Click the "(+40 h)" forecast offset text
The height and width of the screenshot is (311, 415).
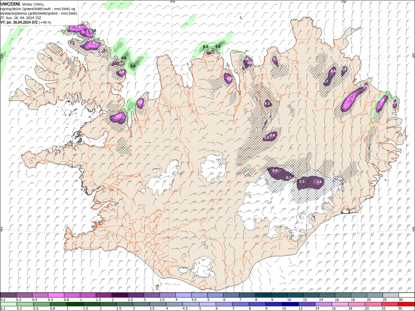coord(45,22)
